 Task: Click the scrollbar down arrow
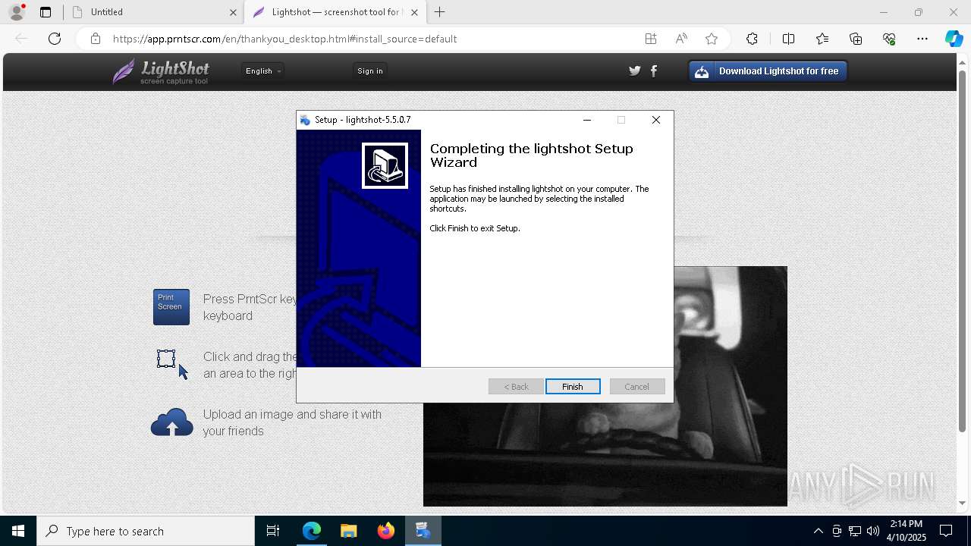(963, 503)
